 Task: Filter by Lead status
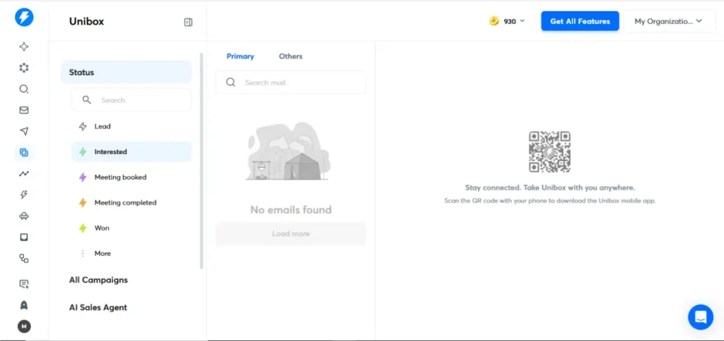click(131, 126)
